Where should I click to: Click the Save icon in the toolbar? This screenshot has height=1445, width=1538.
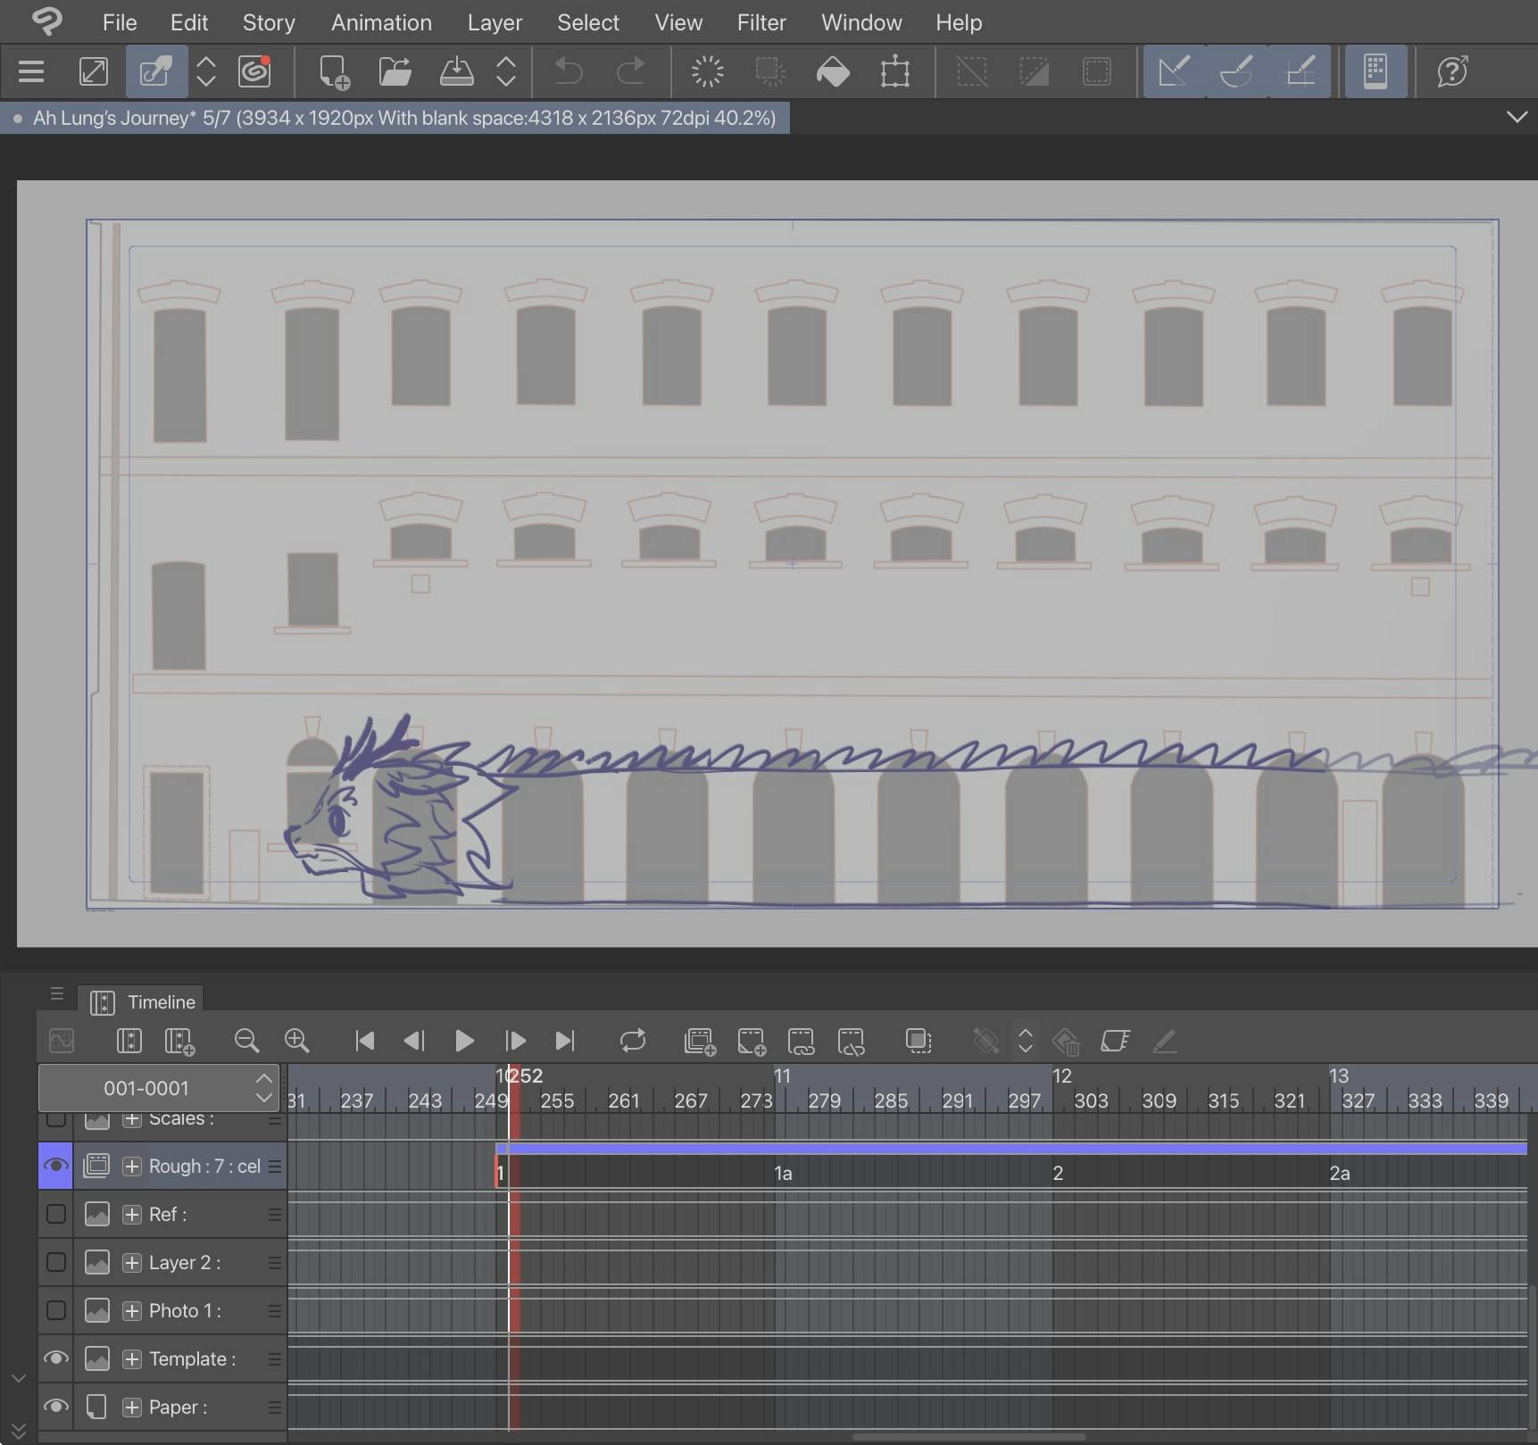point(456,71)
